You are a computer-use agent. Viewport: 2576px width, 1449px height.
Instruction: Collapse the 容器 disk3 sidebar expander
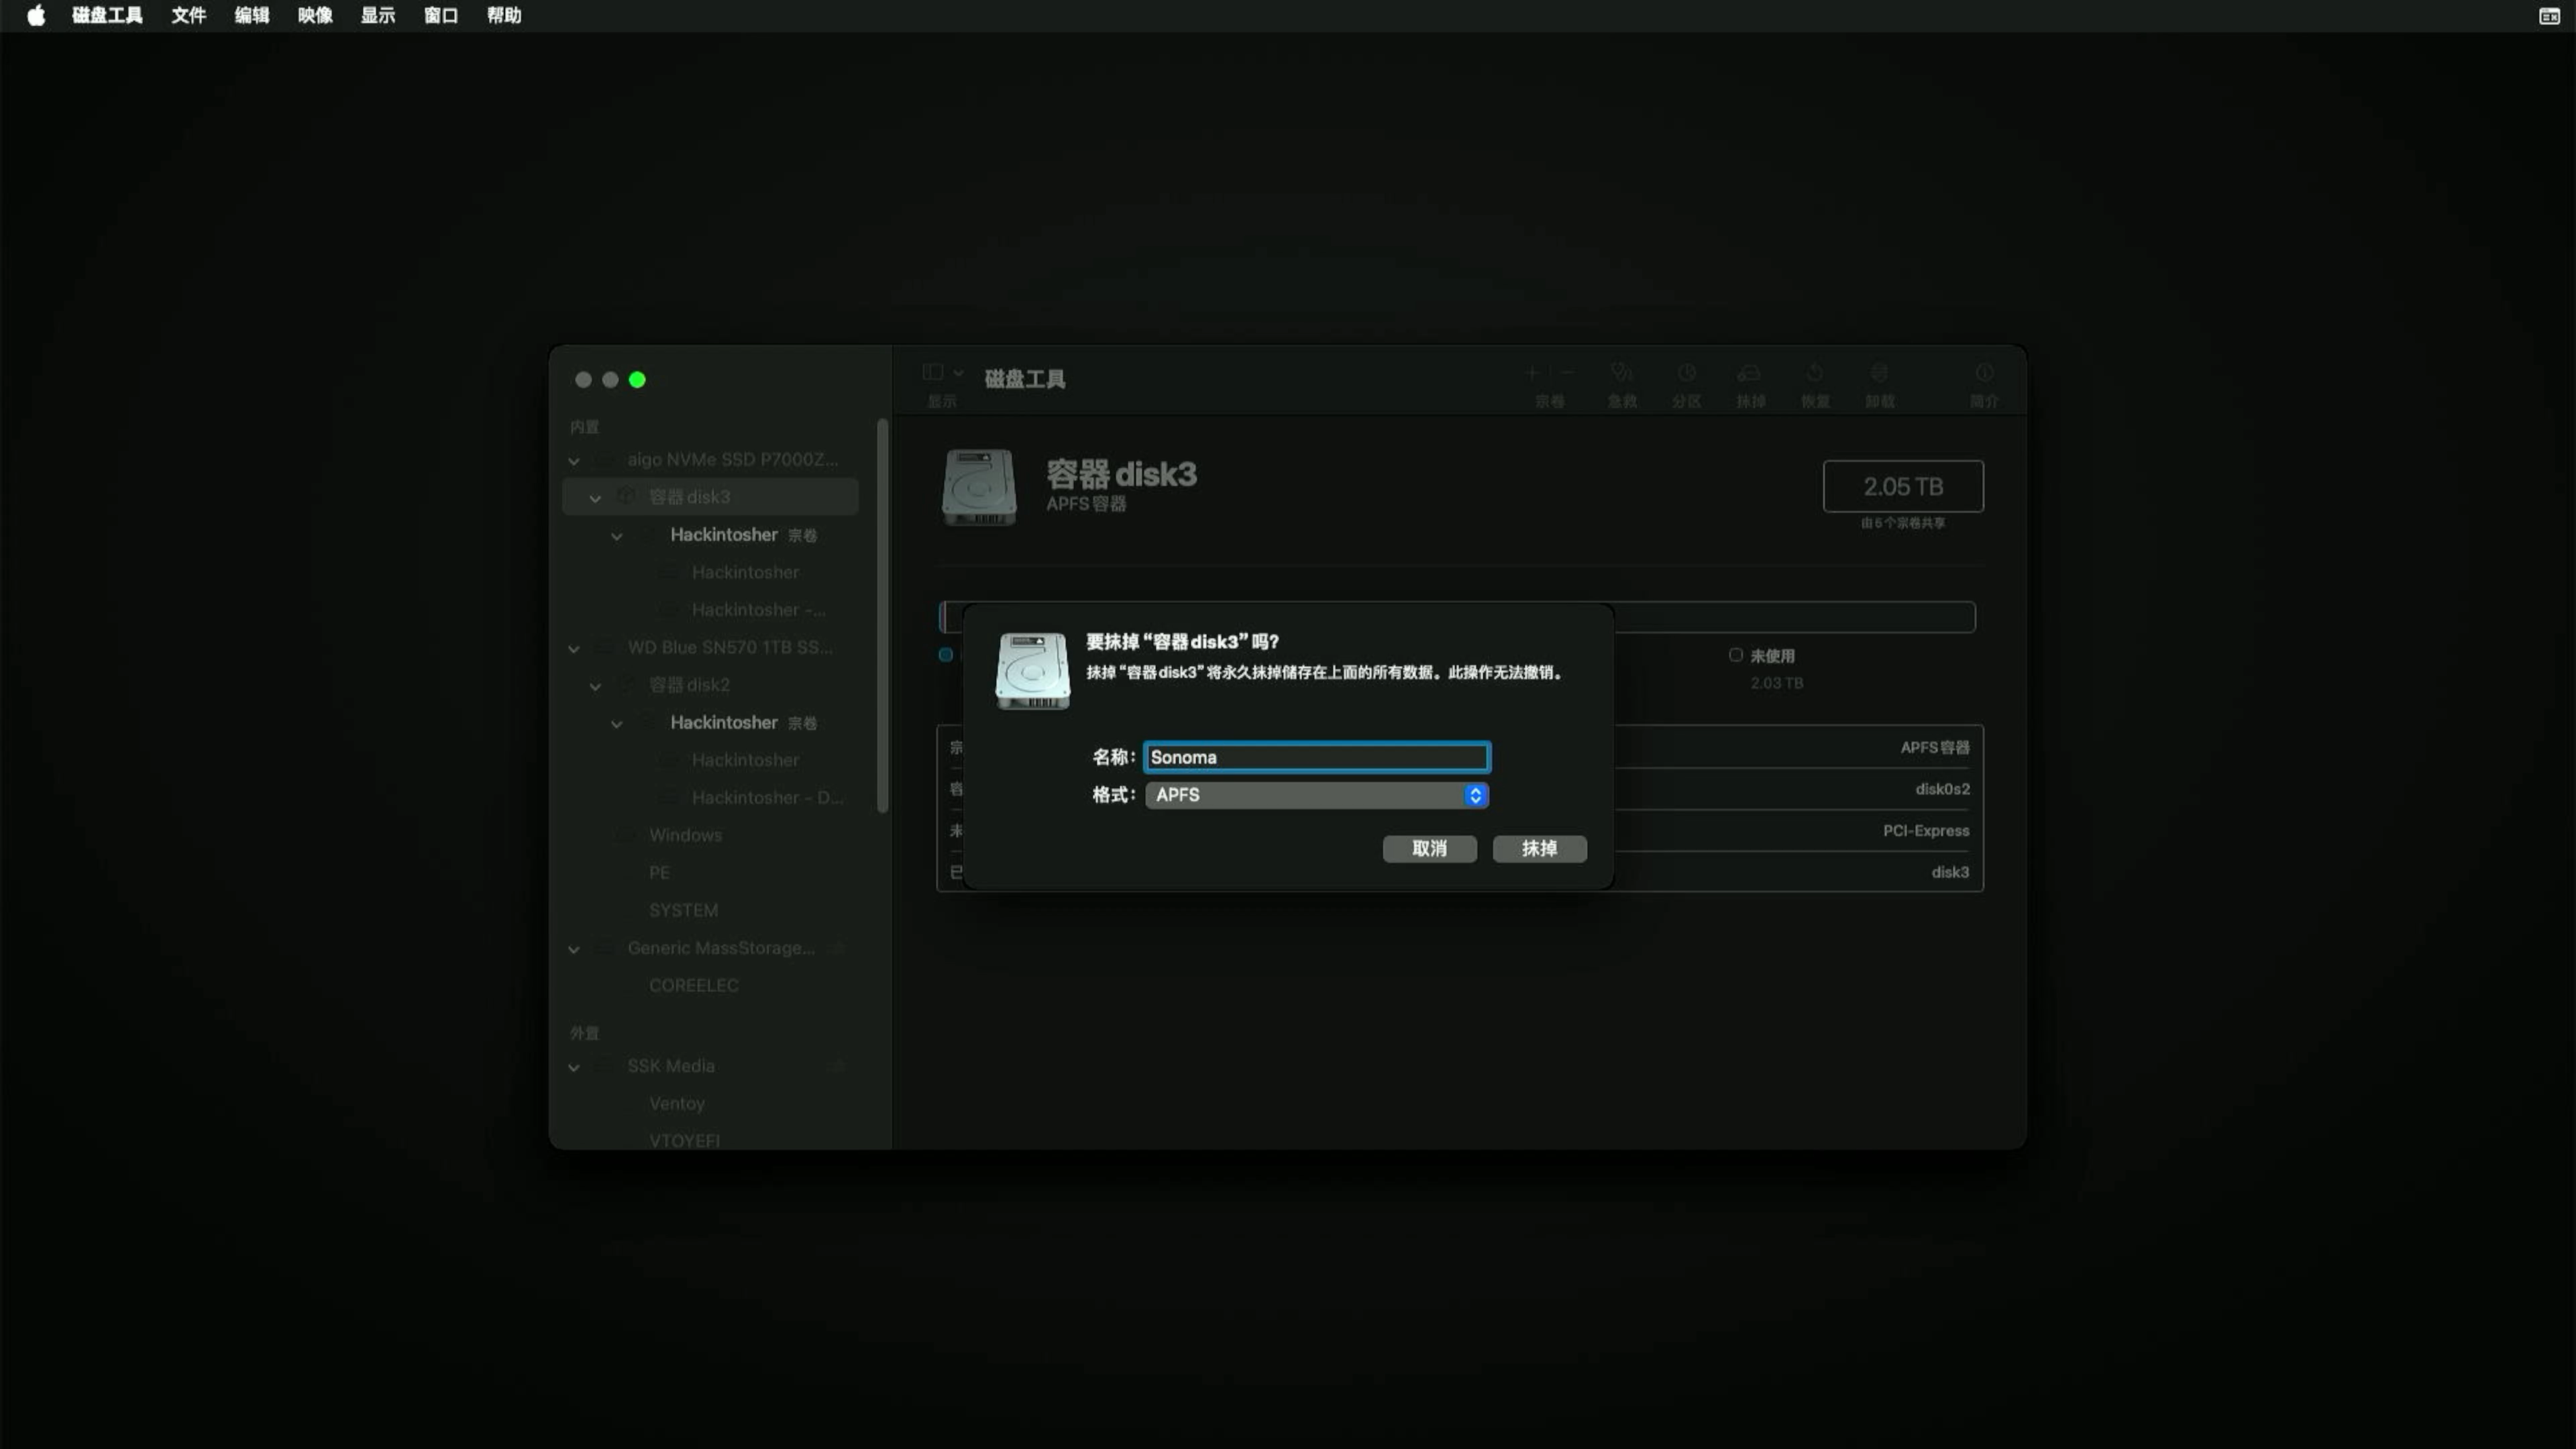[x=595, y=498]
